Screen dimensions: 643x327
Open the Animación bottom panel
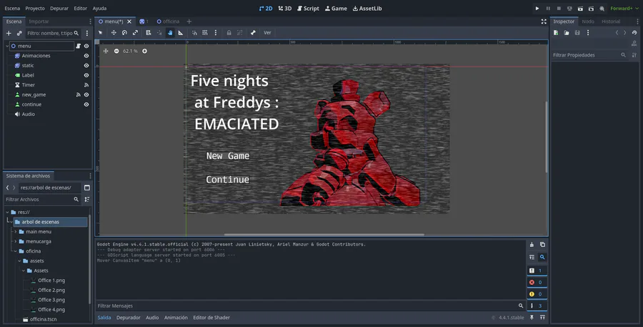click(x=176, y=318)
